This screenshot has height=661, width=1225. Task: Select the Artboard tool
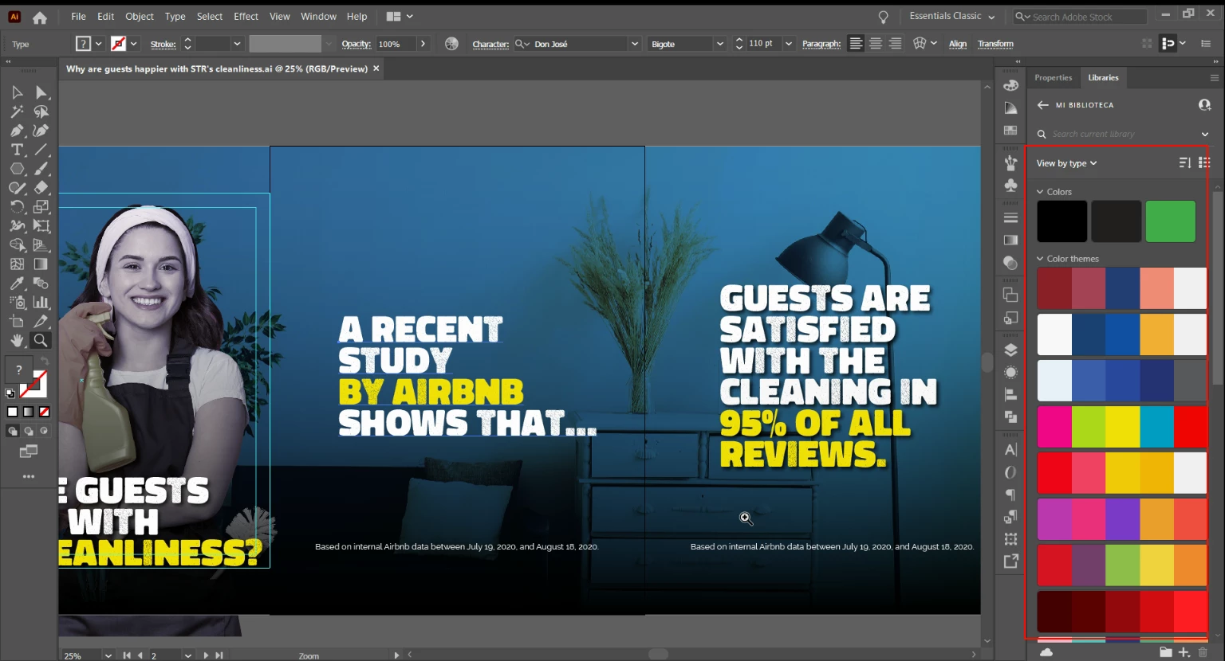tap(17, 322)
